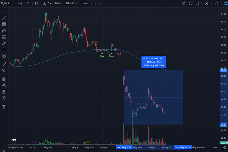Toggle stay in drawing mode
The image size is (228, 152).
pyautogui.click(x=4, y=85)
